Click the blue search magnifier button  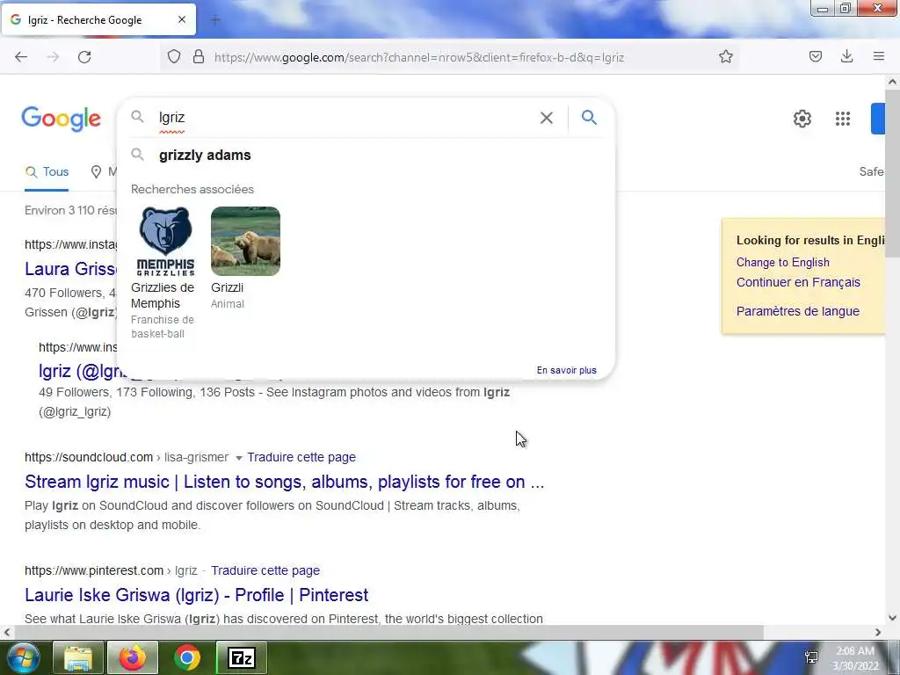589,118
